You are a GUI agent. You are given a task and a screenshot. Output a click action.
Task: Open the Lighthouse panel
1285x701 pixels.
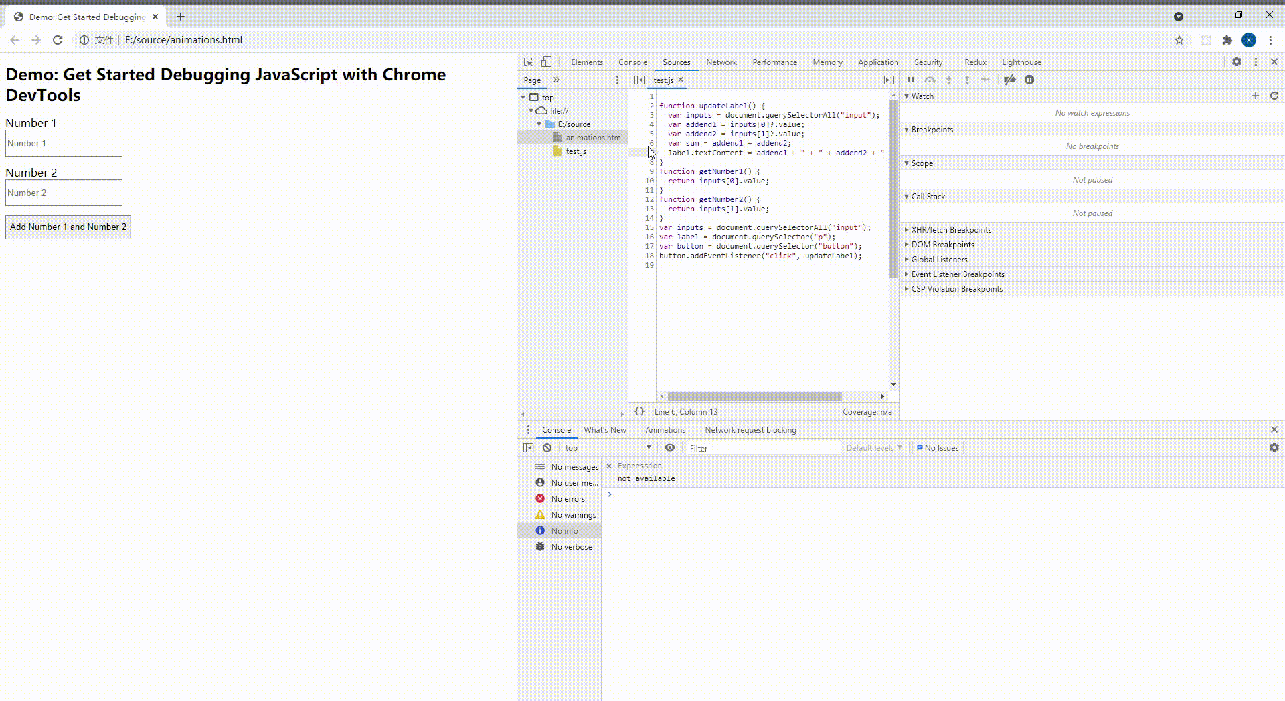pyautogui.click(x=1021, y=62)
